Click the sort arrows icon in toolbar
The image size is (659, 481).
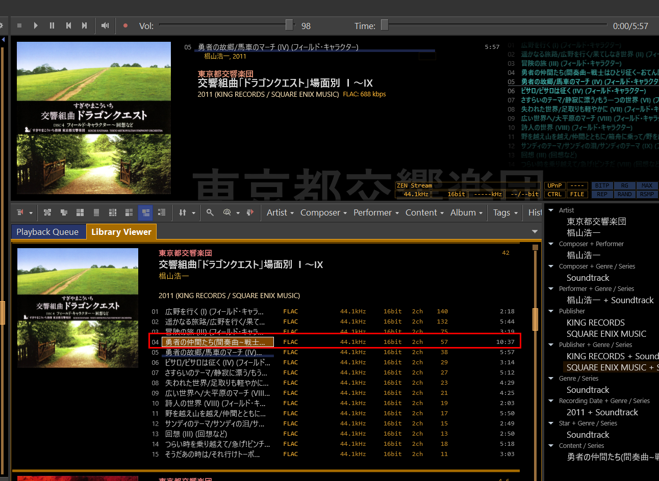click(x=183, y=212)
